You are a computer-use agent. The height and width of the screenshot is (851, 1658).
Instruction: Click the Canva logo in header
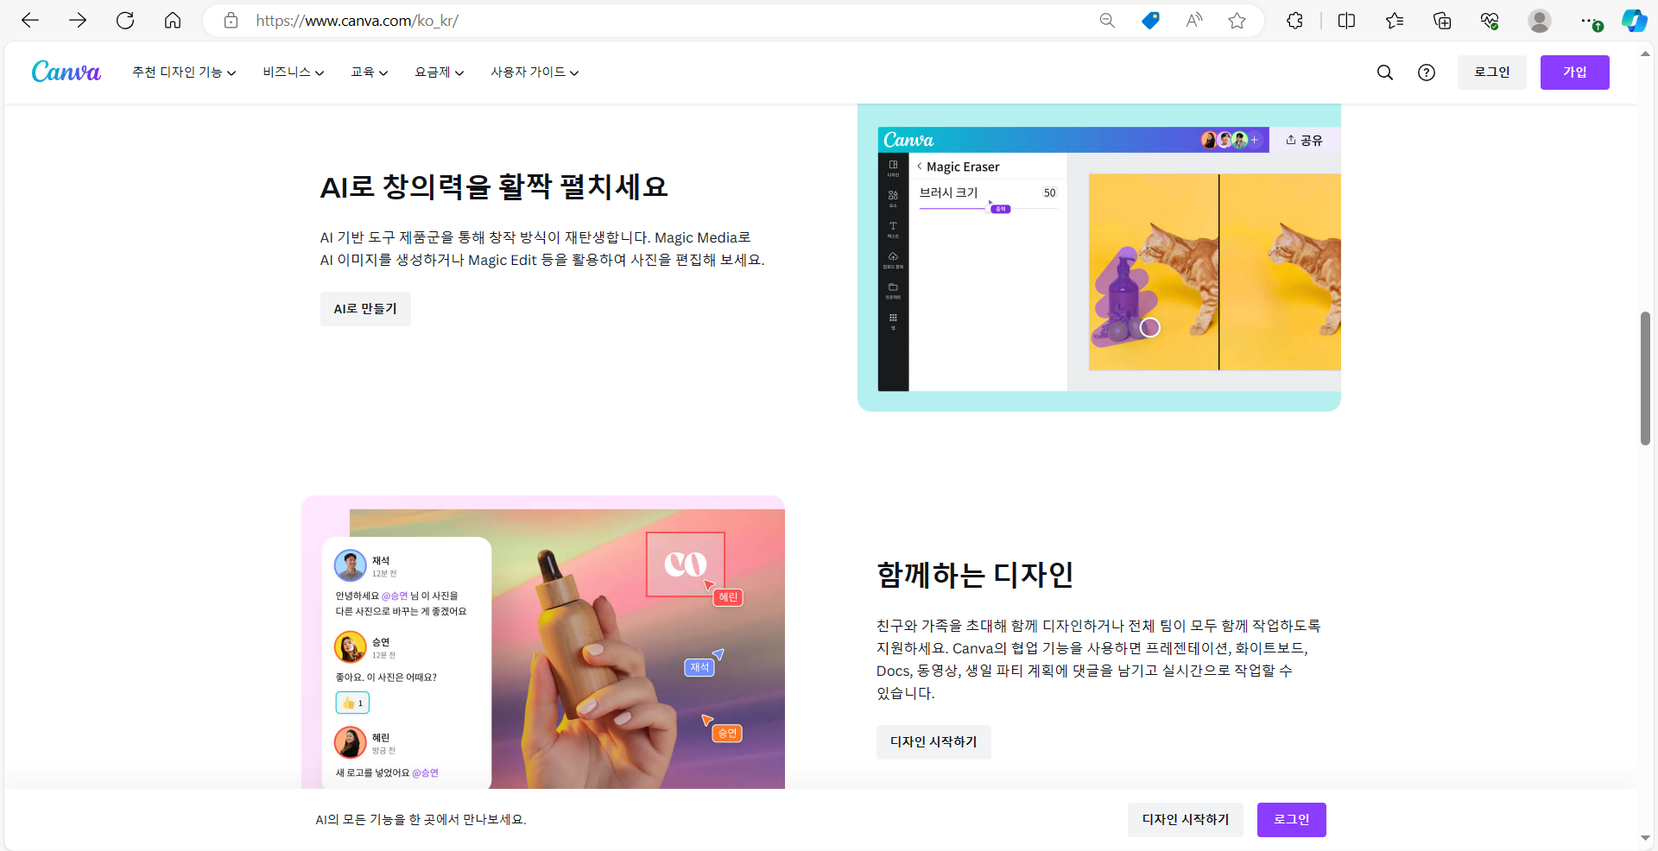(66, 72)
